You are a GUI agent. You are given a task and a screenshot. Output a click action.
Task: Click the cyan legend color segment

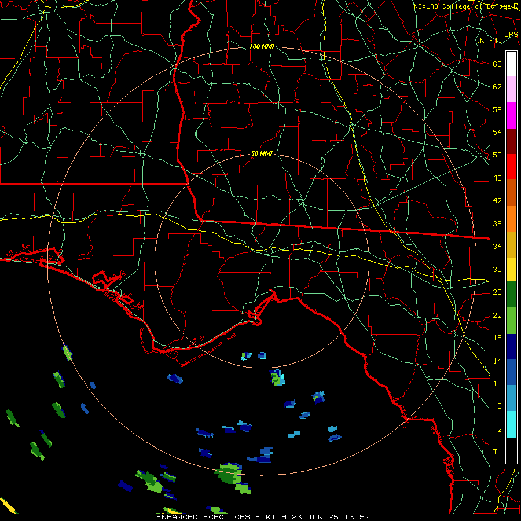coord(511,424)
